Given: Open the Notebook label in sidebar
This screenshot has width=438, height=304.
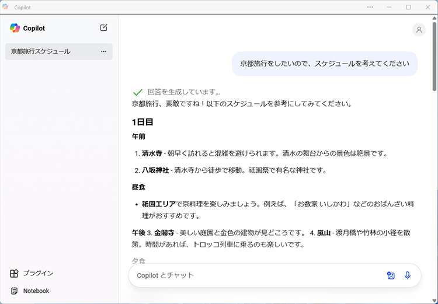Looking at the screenshot, I should 36,291.
